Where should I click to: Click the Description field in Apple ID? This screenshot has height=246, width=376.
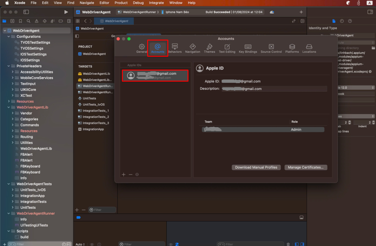[x=274, y=89]
